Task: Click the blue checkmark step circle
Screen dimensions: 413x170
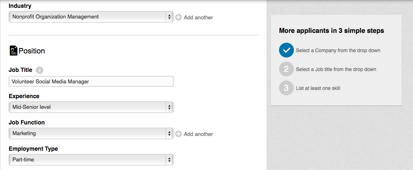Action: pos(286,50)
